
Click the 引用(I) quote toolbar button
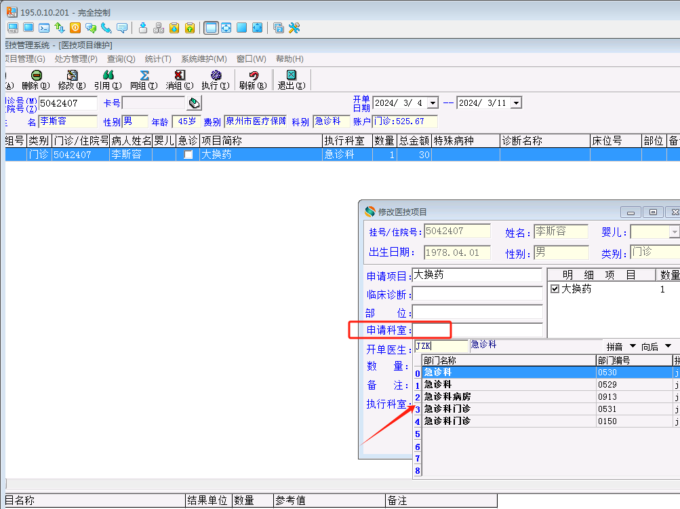pyautogui.click(x=108, y=80)
